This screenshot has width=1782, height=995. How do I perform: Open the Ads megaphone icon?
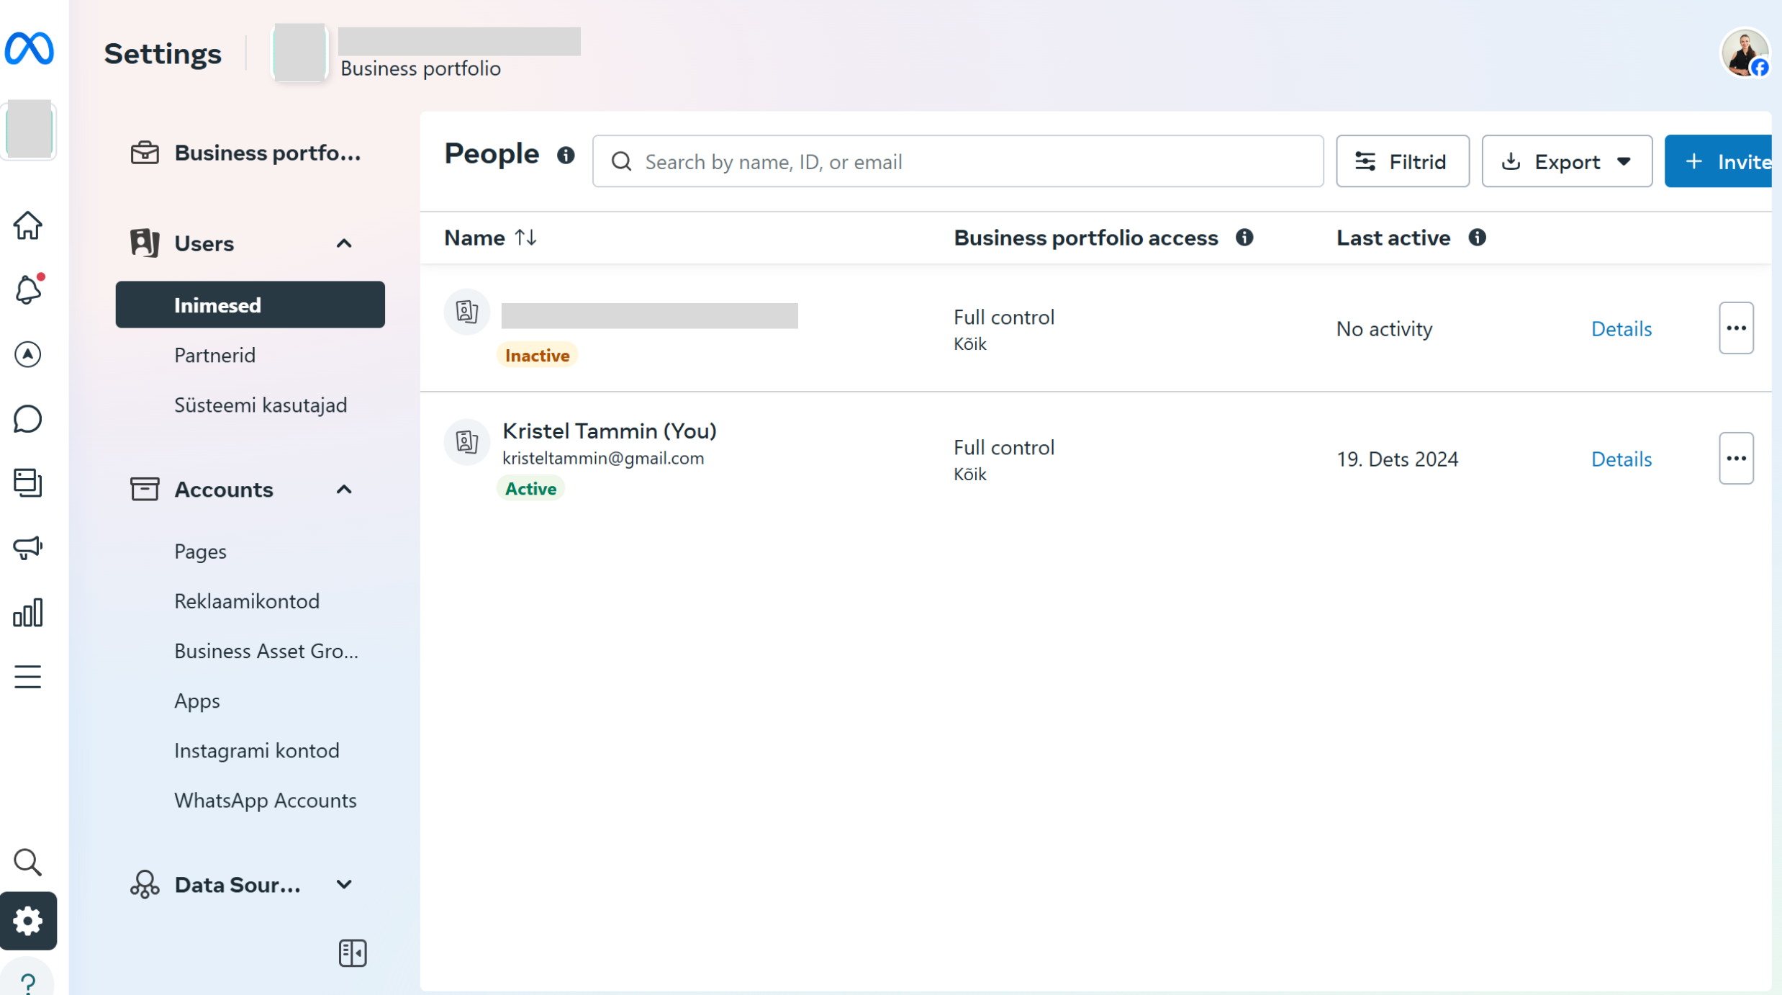[28, 548]
